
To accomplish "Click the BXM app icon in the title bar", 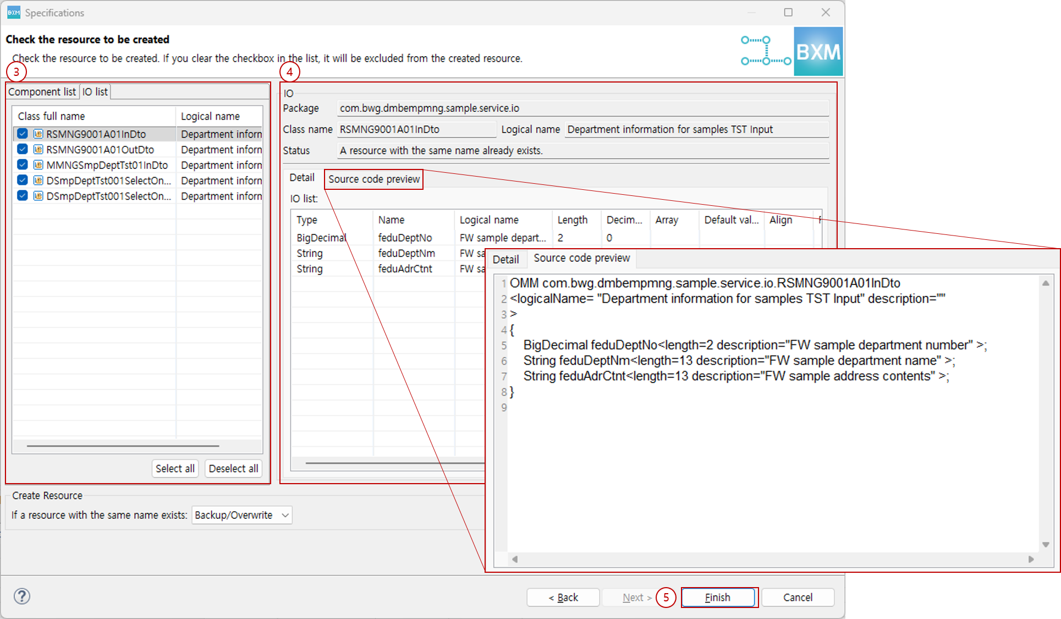I will (13, 12).
